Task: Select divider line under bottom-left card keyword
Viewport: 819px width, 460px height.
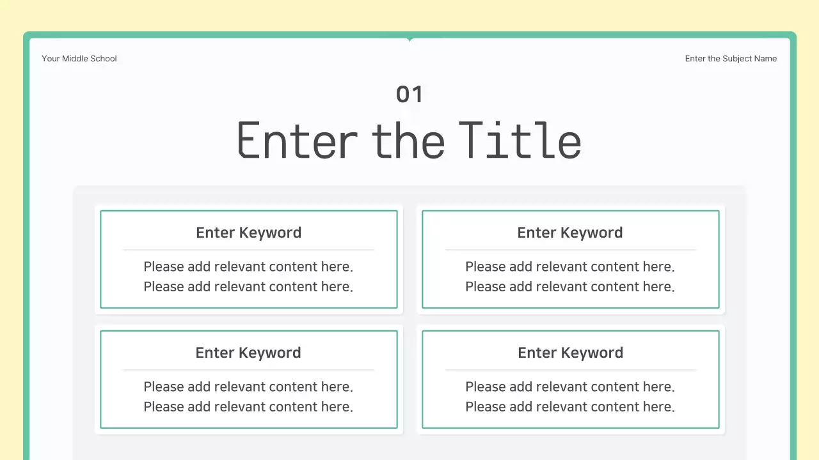Action: [248, 370]
